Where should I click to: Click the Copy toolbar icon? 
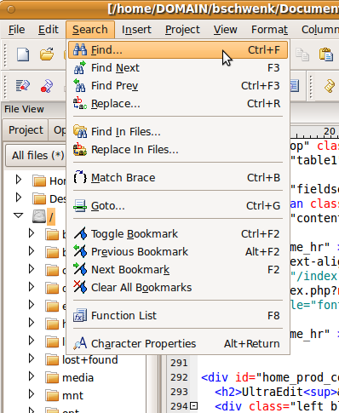[x=302, y=54]
